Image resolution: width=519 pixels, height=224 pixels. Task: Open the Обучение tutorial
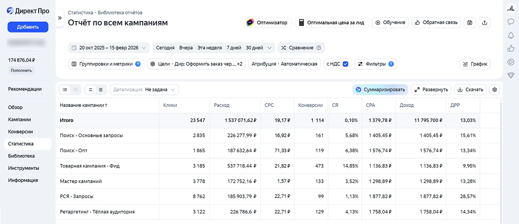[x=390, y=23]
